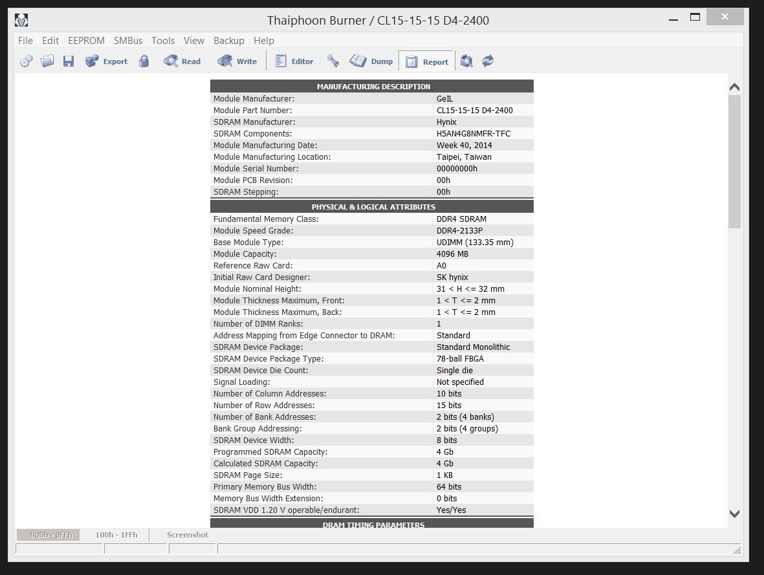The width and height of the screenshot is (764, 575).
Task: Click the Week 40, 2014 date value
Action: coord(464,146)
